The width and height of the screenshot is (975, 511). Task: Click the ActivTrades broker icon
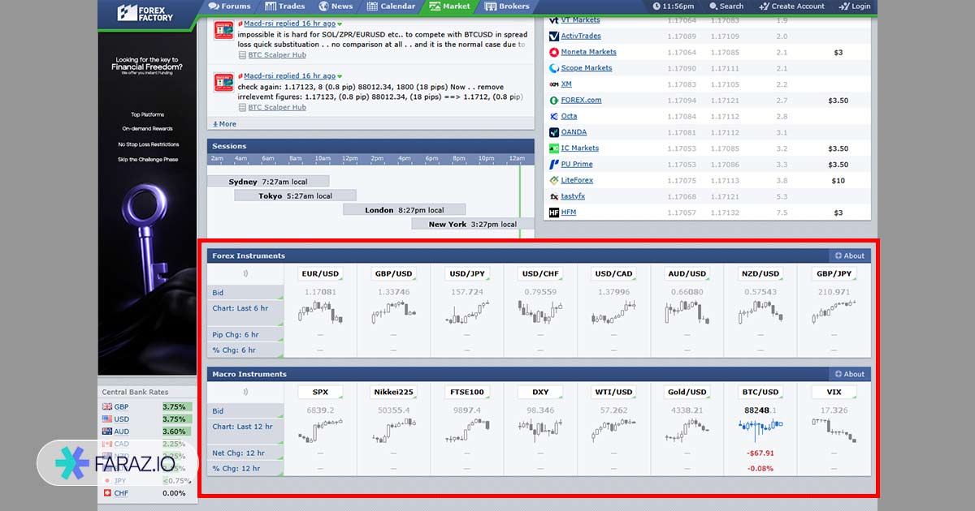554,36
